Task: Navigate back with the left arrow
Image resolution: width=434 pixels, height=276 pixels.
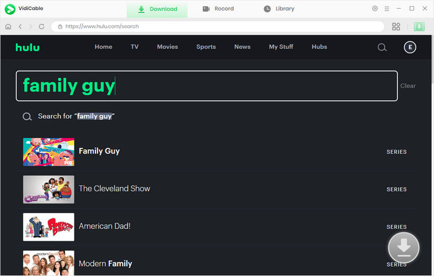Action: [20, 27]
